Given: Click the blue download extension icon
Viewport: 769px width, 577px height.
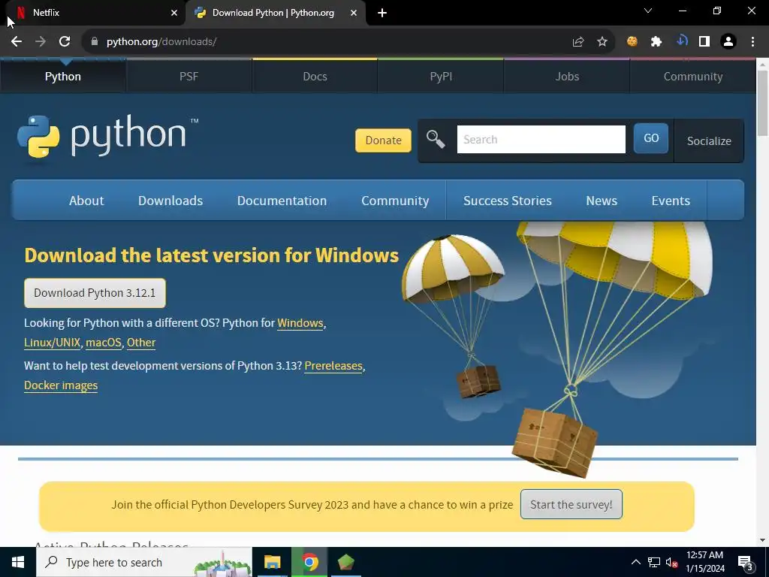Looking at the screenshot, I should point(681,41).
